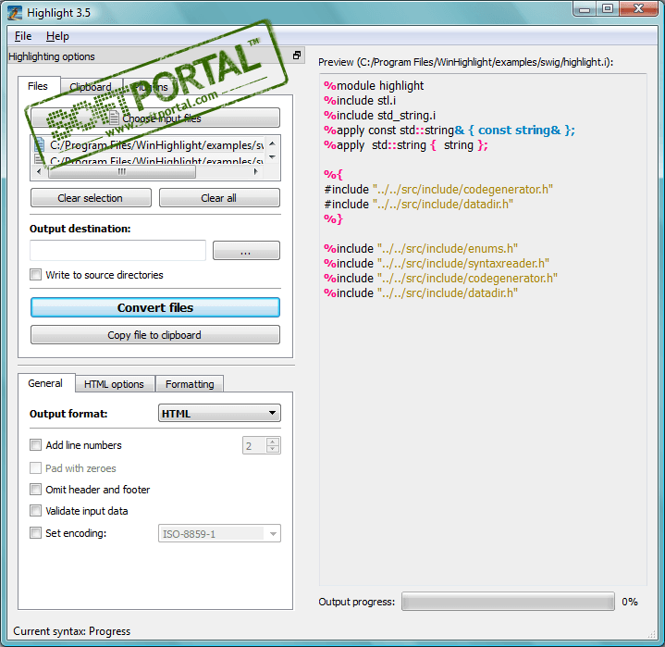The width and height of the screenshot is (665, 647).
Task: Click the file list horizontal scrollbar thumb
Action: point(122,171)
